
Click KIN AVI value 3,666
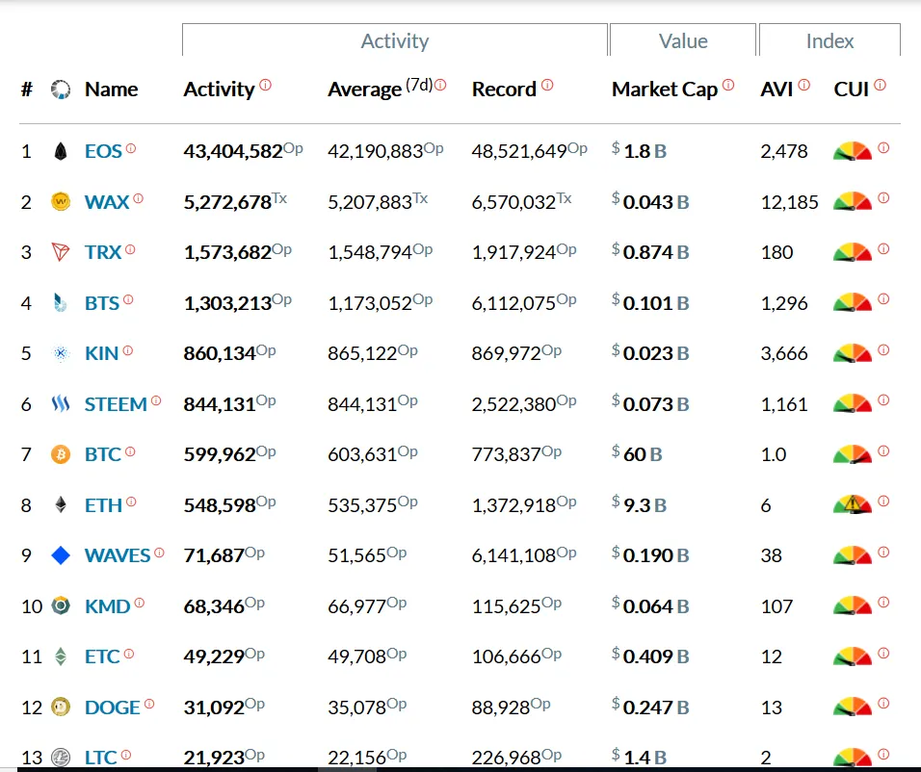[x=784, y=353]
